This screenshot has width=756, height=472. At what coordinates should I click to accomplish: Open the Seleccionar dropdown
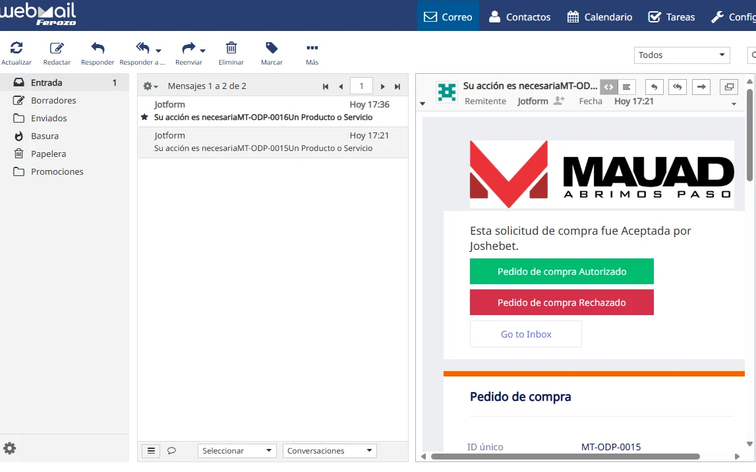tap(237, 450)
